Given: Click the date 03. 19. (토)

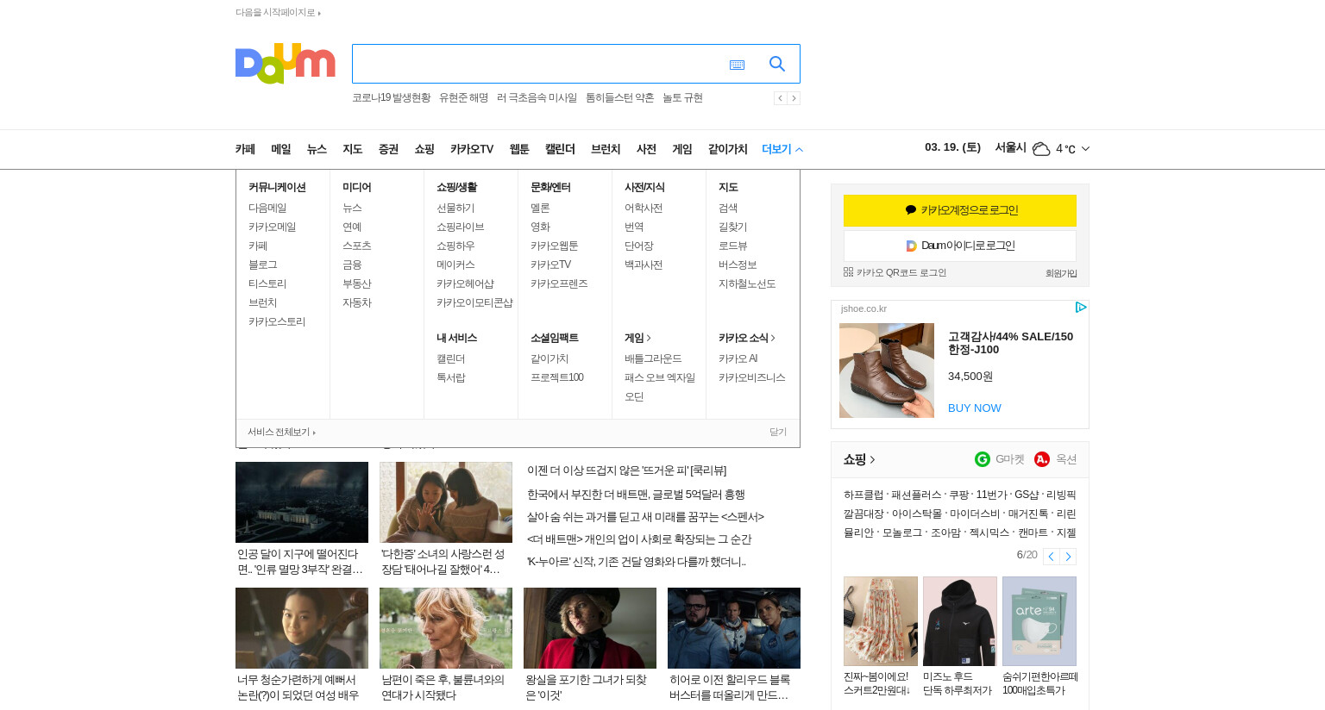Looking at the screenshot, I should (952, 147).
